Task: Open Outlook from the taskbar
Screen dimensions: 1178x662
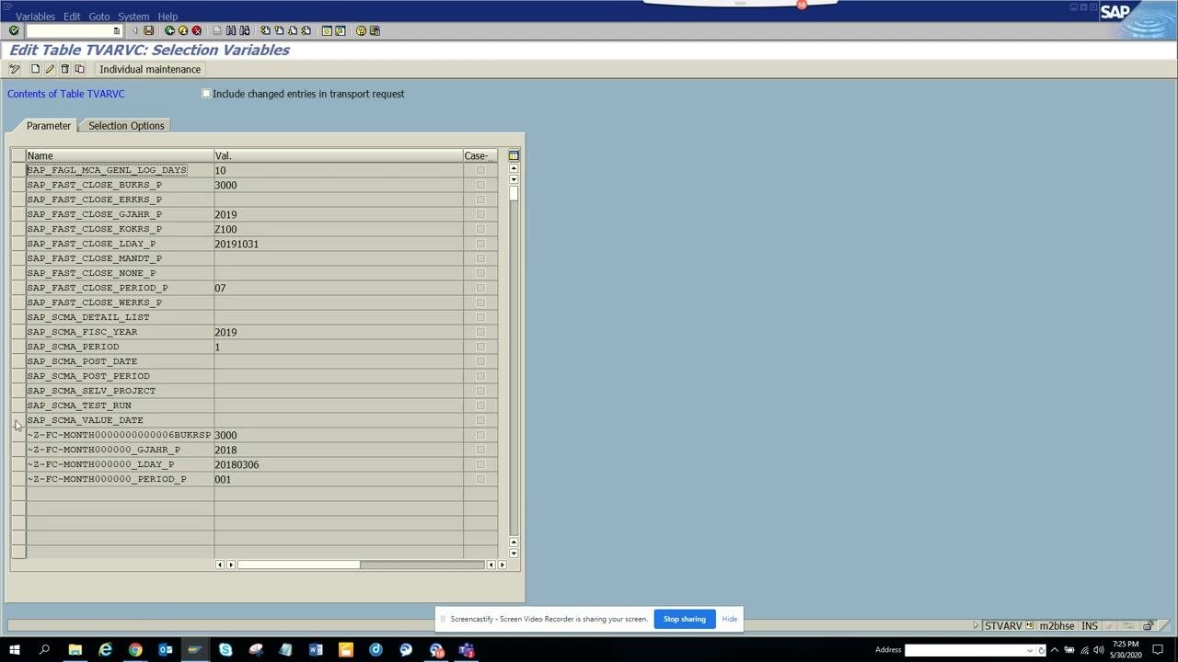Action: tap(166, 650)
